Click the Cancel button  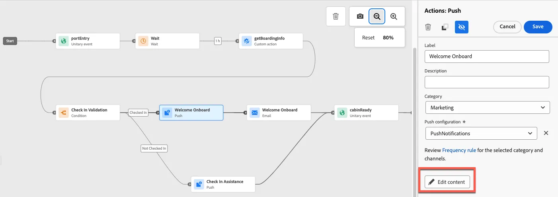coord(507,27)
